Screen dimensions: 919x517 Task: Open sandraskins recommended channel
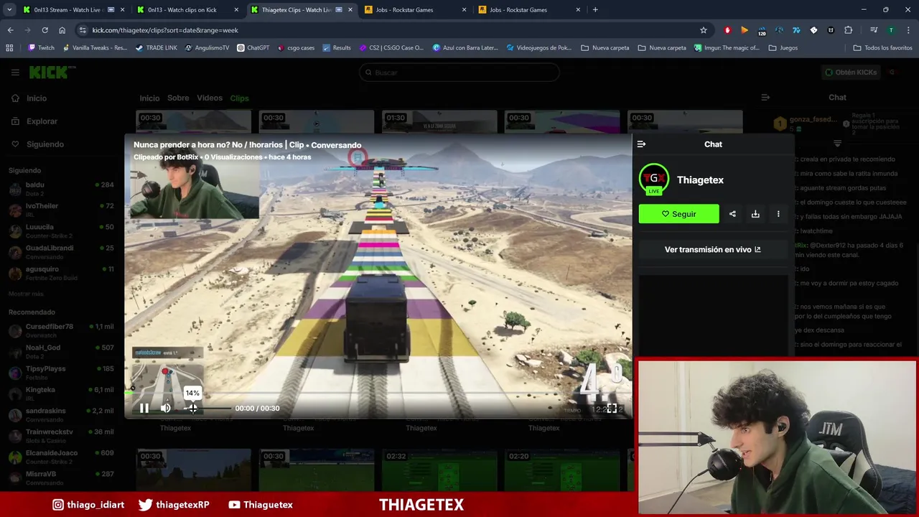point(61,414)
